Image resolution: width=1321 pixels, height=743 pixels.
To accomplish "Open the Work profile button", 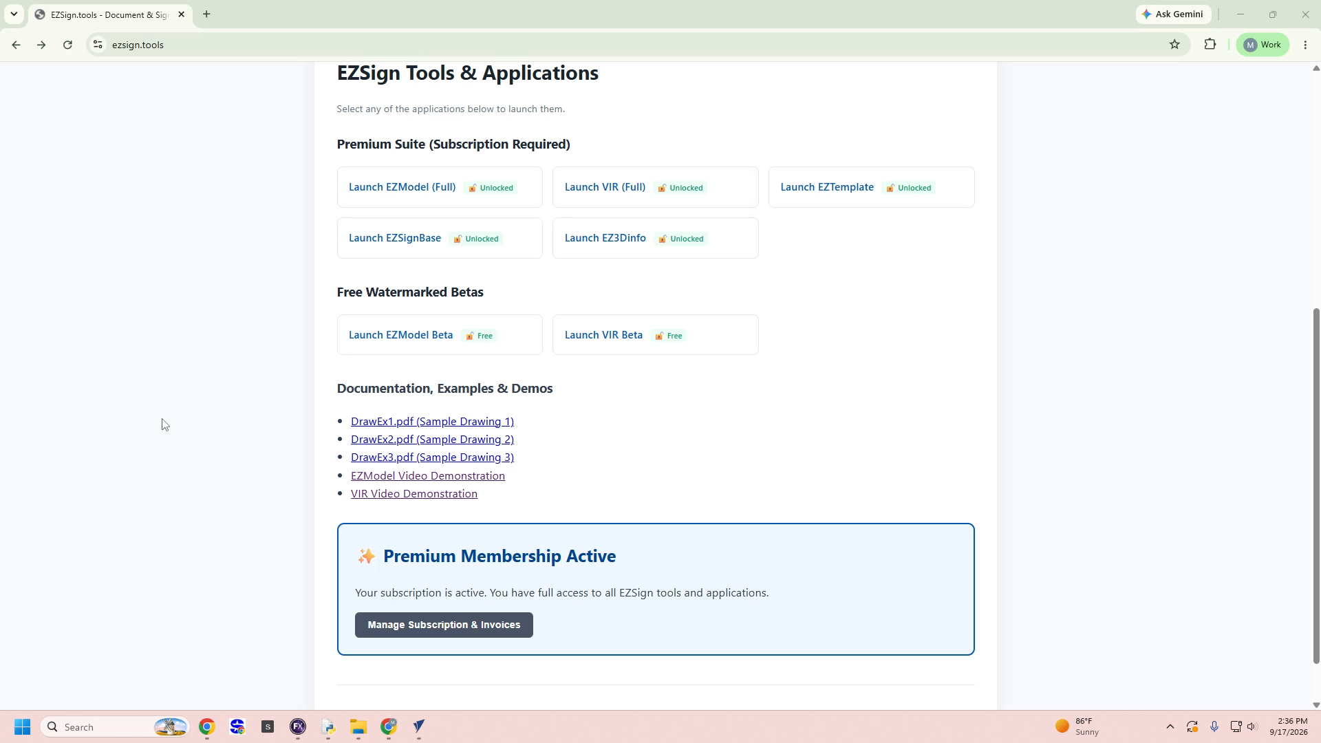I will (1263, 45).
